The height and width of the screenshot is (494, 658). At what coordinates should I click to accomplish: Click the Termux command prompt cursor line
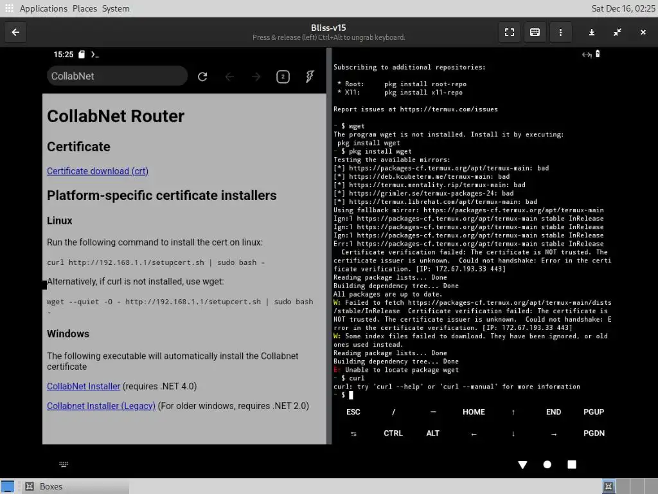(472, 395)
